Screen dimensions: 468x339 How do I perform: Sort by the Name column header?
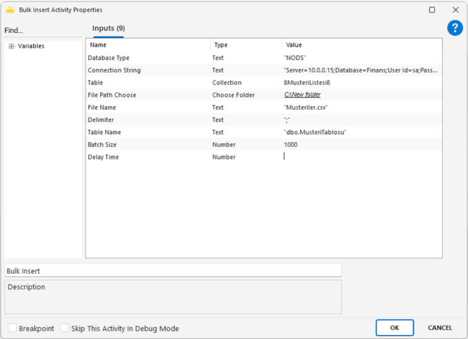[147, 45]
